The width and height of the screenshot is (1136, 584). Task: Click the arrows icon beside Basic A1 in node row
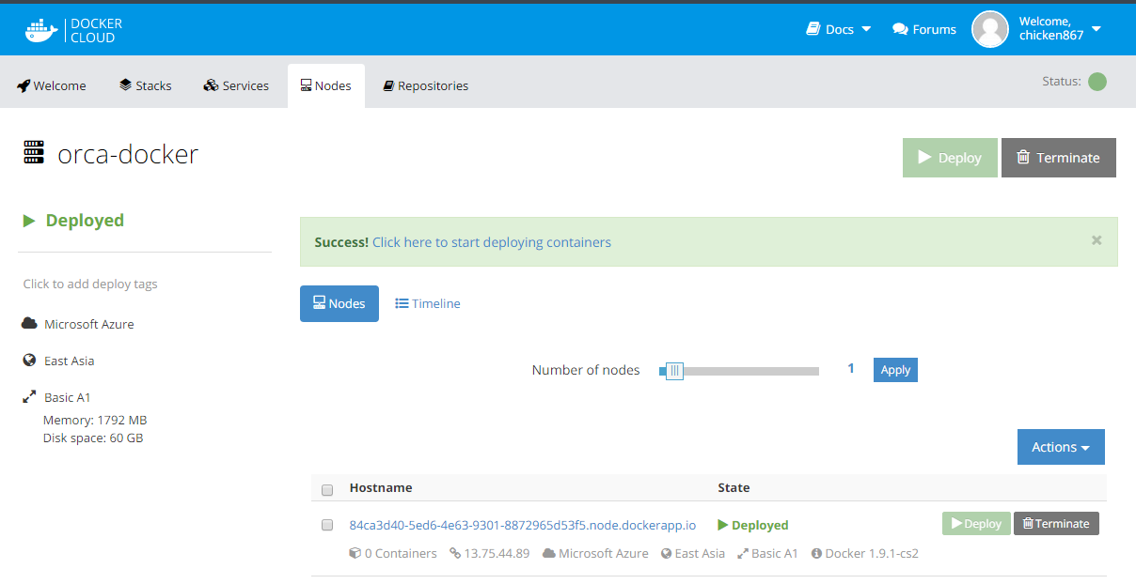click(743, 553)
